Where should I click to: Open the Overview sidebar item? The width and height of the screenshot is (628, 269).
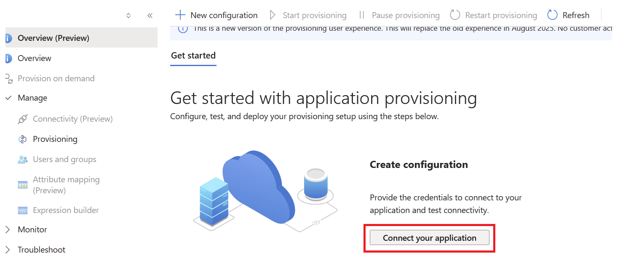(x=35, y=59)
